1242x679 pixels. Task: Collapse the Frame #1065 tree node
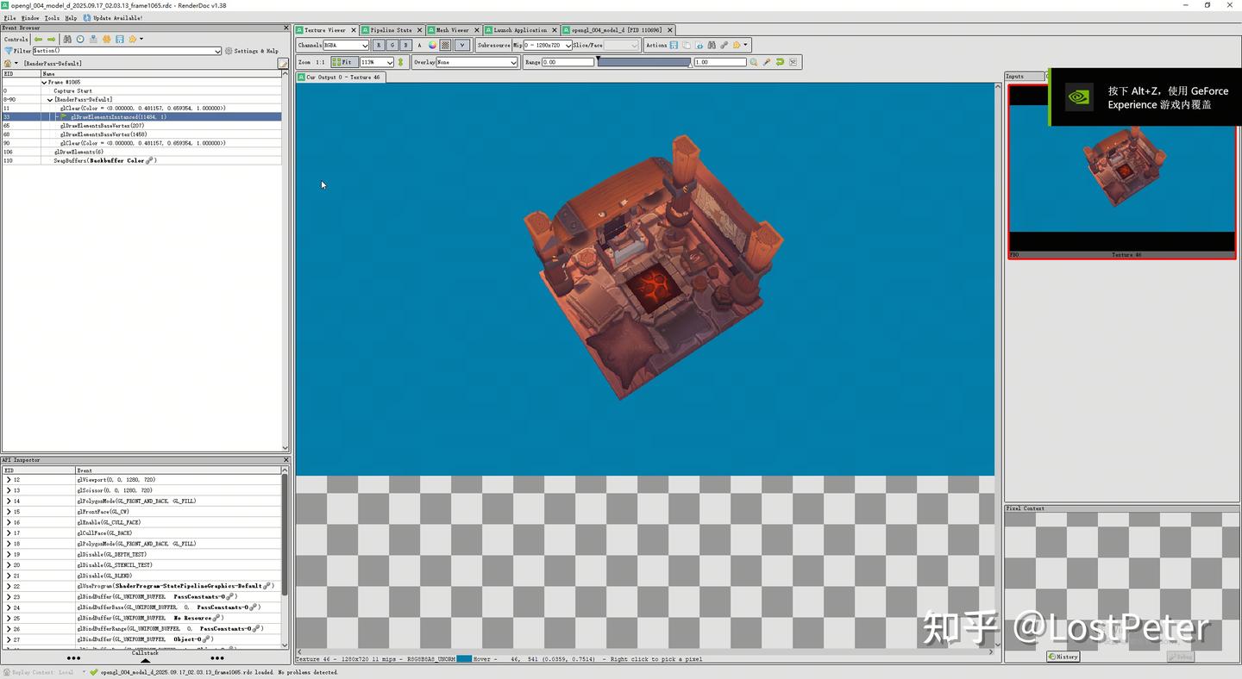point(44,82)
